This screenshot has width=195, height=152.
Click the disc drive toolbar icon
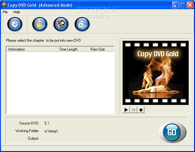point(82,24)
